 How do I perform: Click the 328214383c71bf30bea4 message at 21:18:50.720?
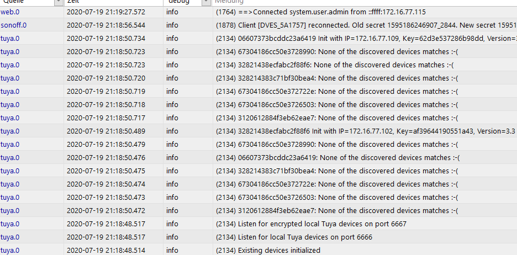tap(337, 78)
